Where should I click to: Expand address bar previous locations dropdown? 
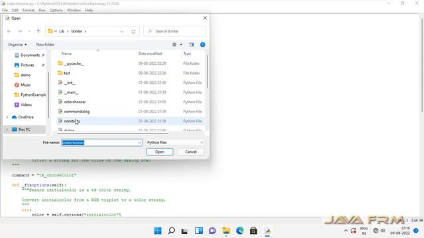click(x=122, y=32)
